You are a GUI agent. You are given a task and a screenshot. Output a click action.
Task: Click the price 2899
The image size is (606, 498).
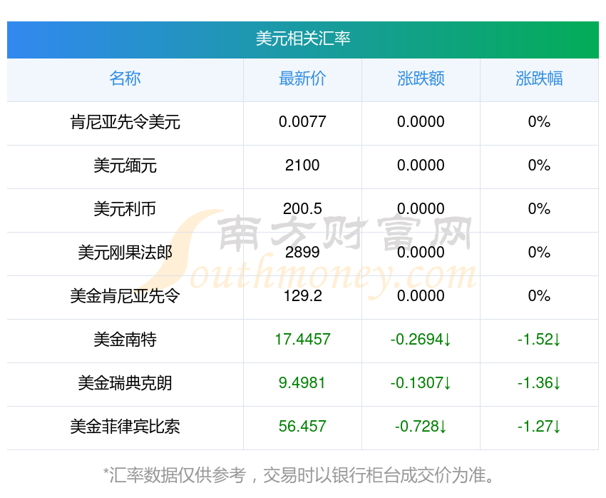302,253
